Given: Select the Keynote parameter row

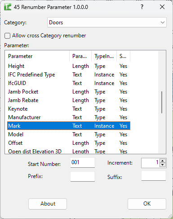Looking at the screenshot, I should point(69,109).
